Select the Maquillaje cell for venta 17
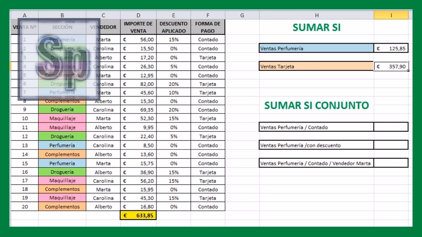422x237 pixels. point(62,180)
